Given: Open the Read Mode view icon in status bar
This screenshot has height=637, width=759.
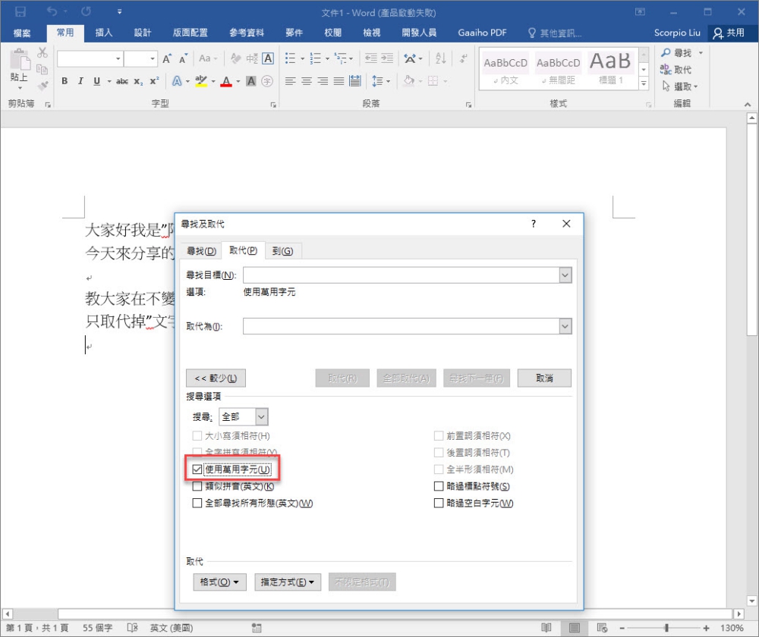Looking at the screenshot, I should [546, 628].
